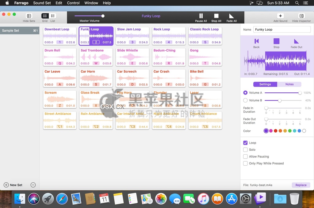Choose the red color swatch

(276, 131)
